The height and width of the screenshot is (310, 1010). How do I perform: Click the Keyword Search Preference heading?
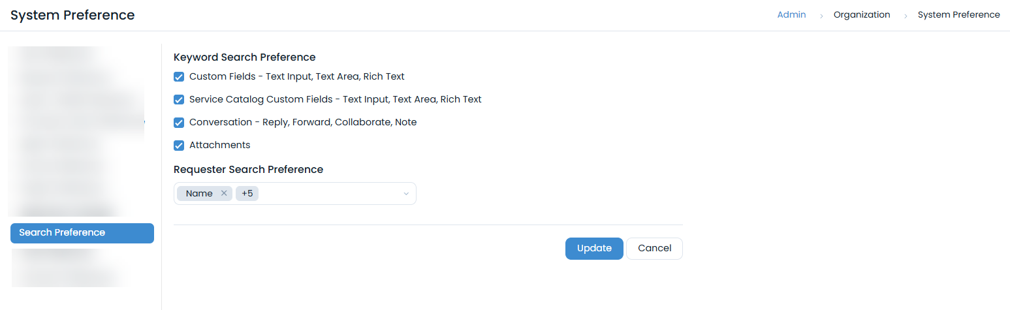pos(245,57)
